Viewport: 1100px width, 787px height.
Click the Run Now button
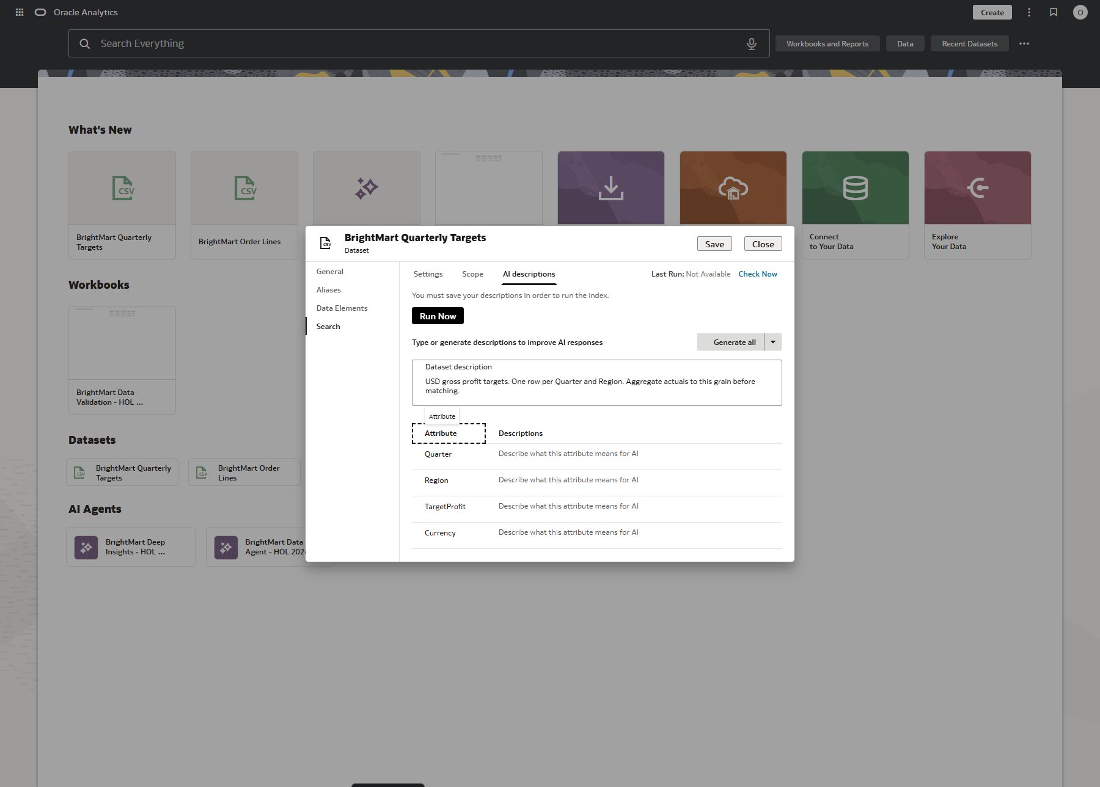[438, 316]
